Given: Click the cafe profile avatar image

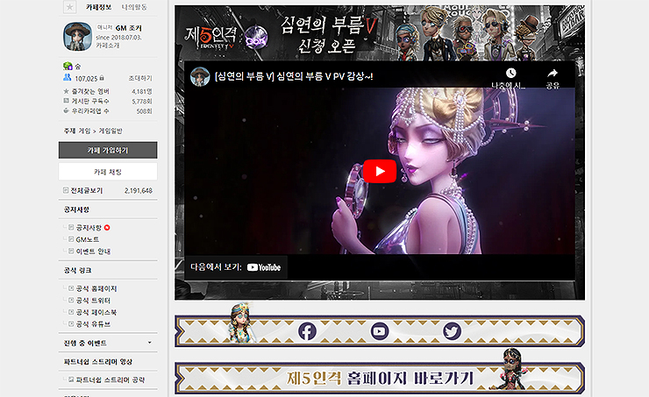Looking at the screenshot, I should [x=77, y=37].
